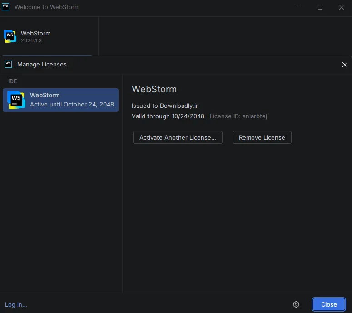Click Activate Another License... button

(x=178, y=137)
